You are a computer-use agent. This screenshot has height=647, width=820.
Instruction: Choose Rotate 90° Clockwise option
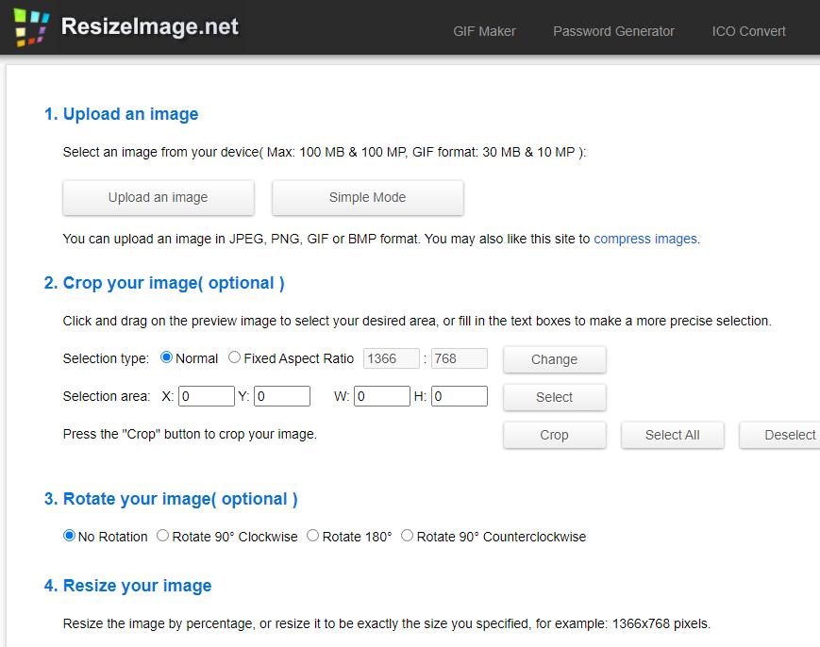point(163,536)
